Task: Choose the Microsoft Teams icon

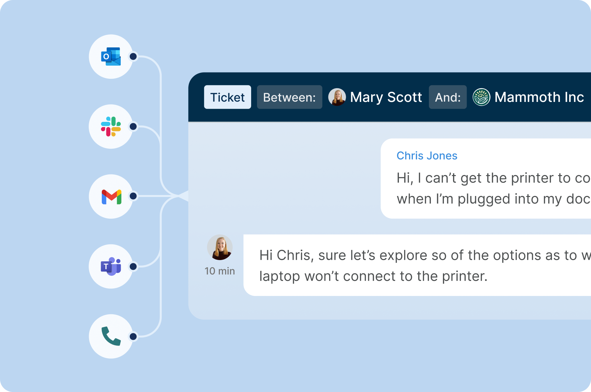Action: tap(111, 266)
